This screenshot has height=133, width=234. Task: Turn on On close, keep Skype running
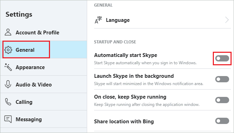222,100
